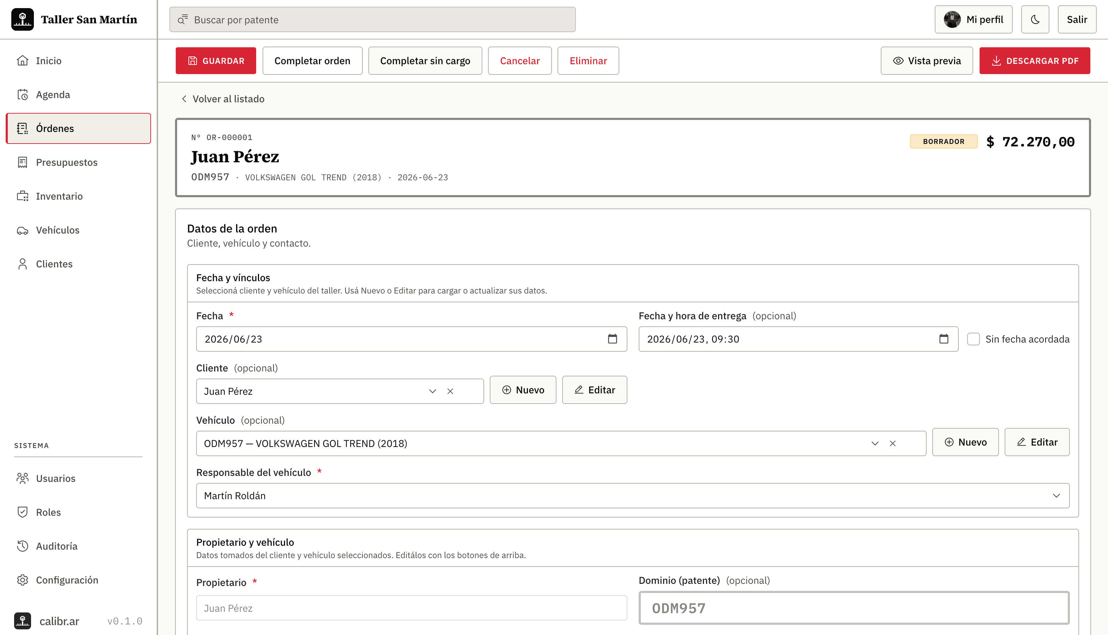
Task: Clear the selected ODM957 vehicle
Action: coord(892,443)
